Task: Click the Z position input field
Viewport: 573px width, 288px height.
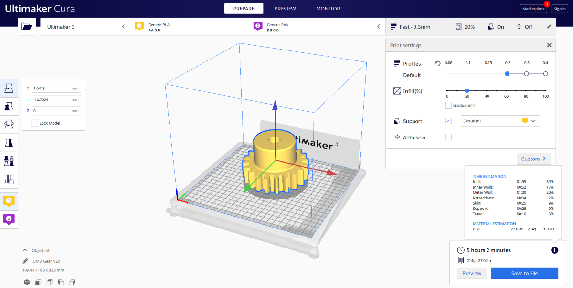Action: click(x=56, y=111)
